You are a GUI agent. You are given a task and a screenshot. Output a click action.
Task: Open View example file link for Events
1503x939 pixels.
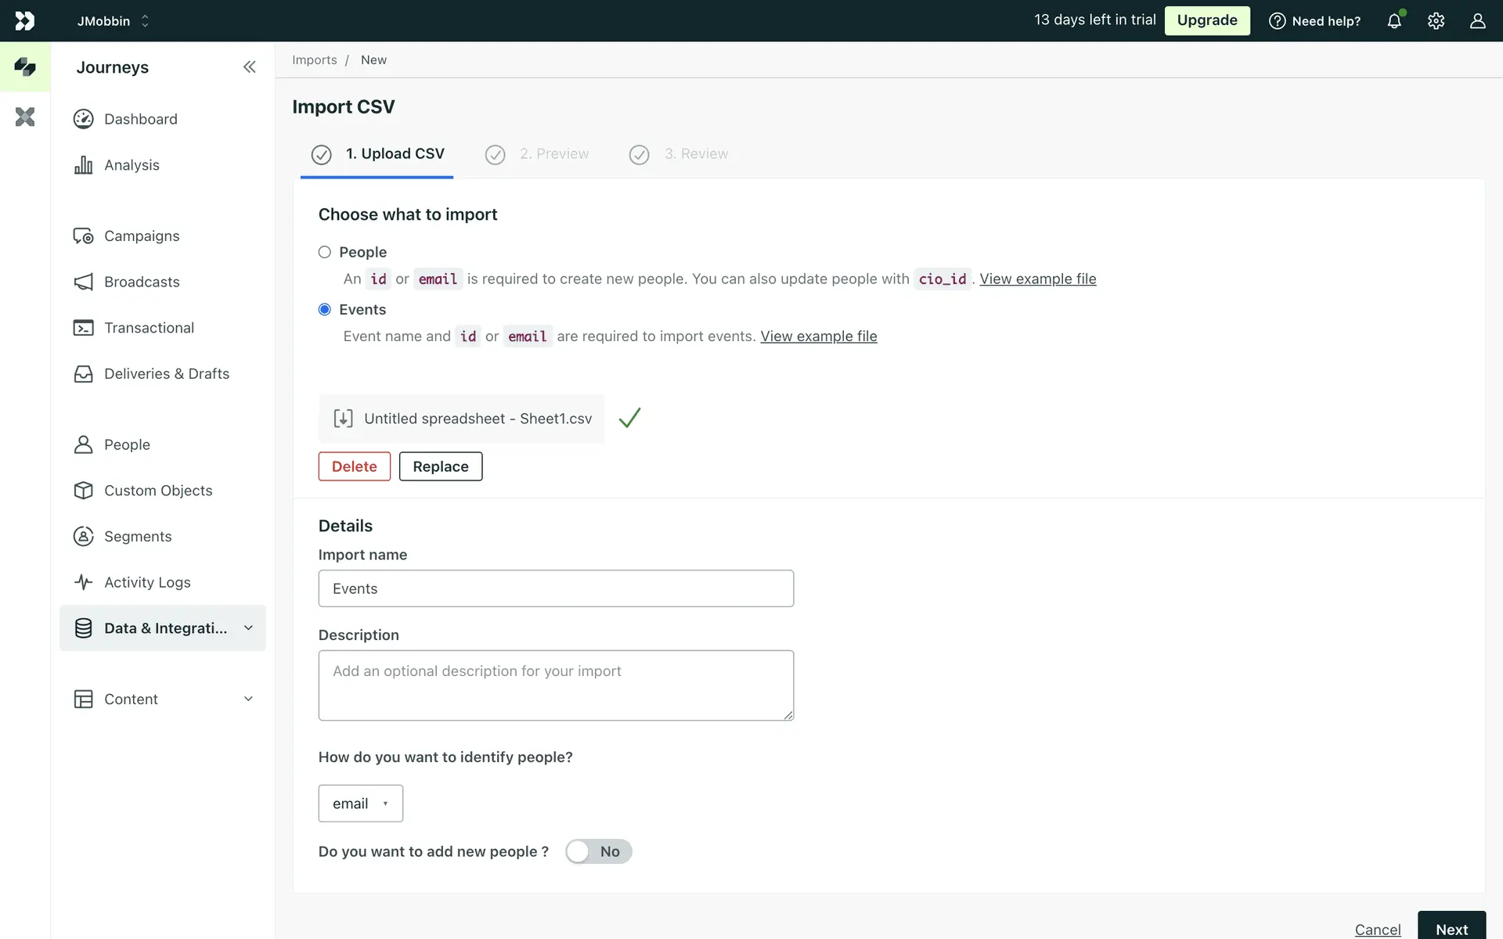(818, 336)
